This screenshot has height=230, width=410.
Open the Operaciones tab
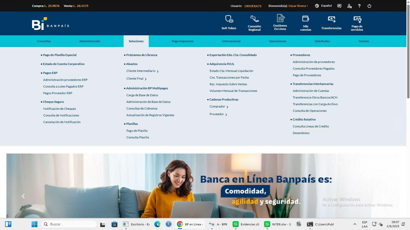[x=277, y=41]
